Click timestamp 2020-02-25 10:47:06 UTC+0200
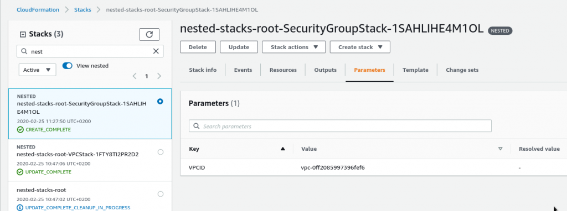This screenshot has width=567, height=211. (54, 163)
